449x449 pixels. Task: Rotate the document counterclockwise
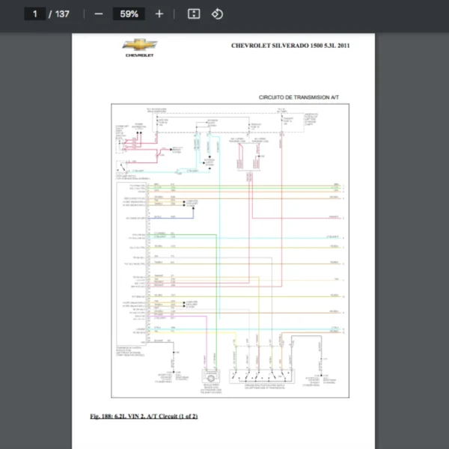pyautogui.click(x=217, y=14)
